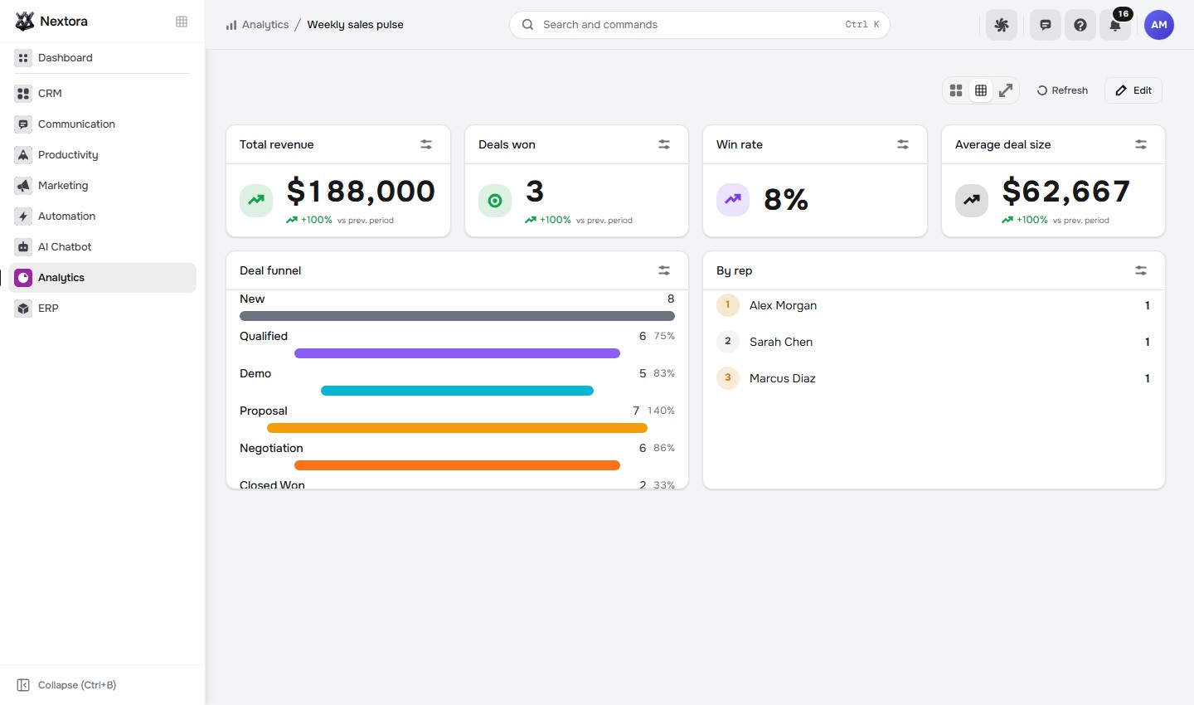Click the AI Chatbot robot icon
This screenshot has width=1194, height=705.
[x=23, y=247]
